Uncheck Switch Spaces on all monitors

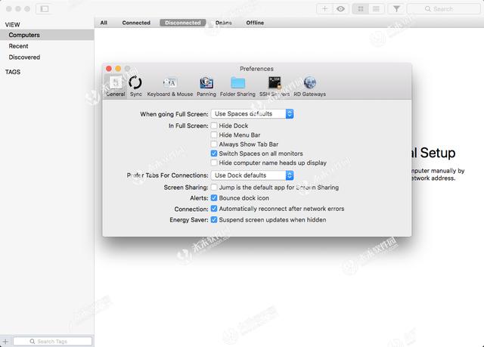[x=214, y=153]
